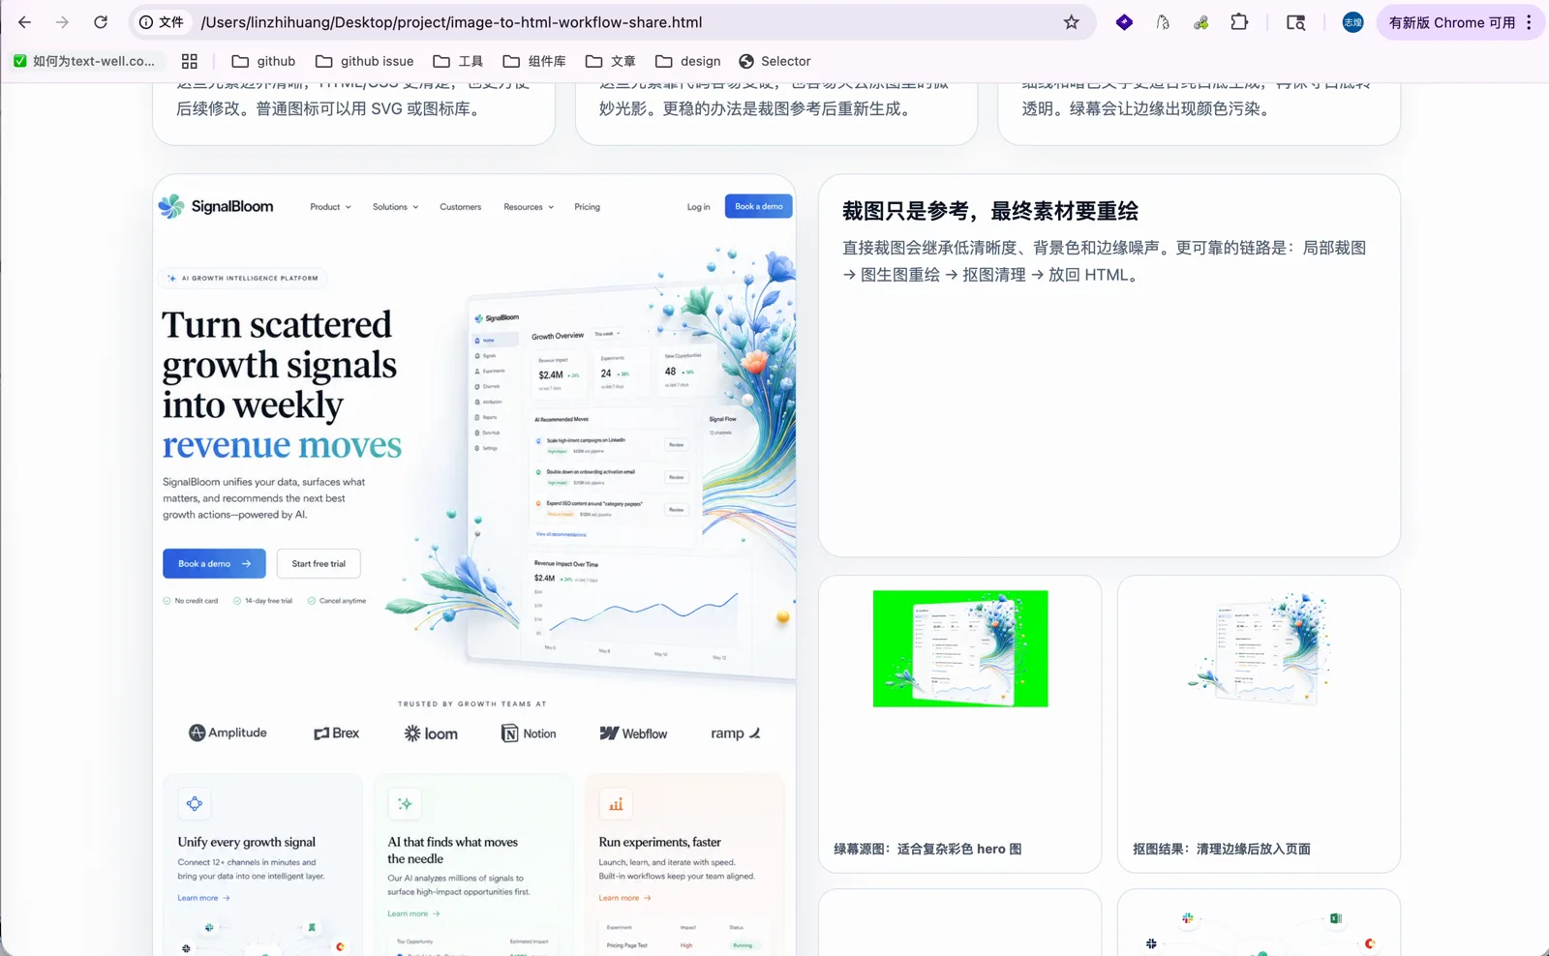
Task: Click the green-screen source hero thumbnail
Action: (960, 648)
